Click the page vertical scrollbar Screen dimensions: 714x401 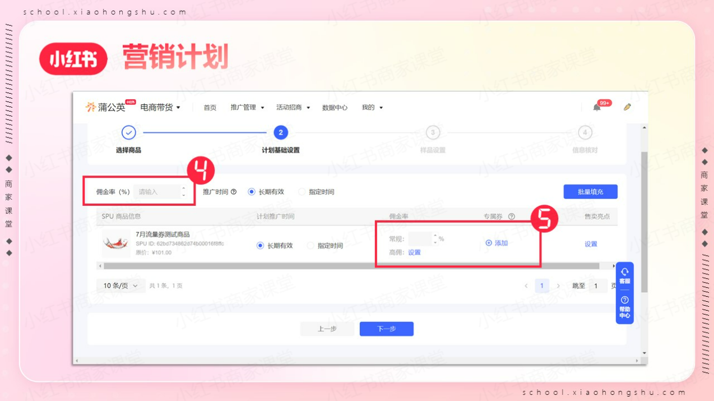[645, 222]
